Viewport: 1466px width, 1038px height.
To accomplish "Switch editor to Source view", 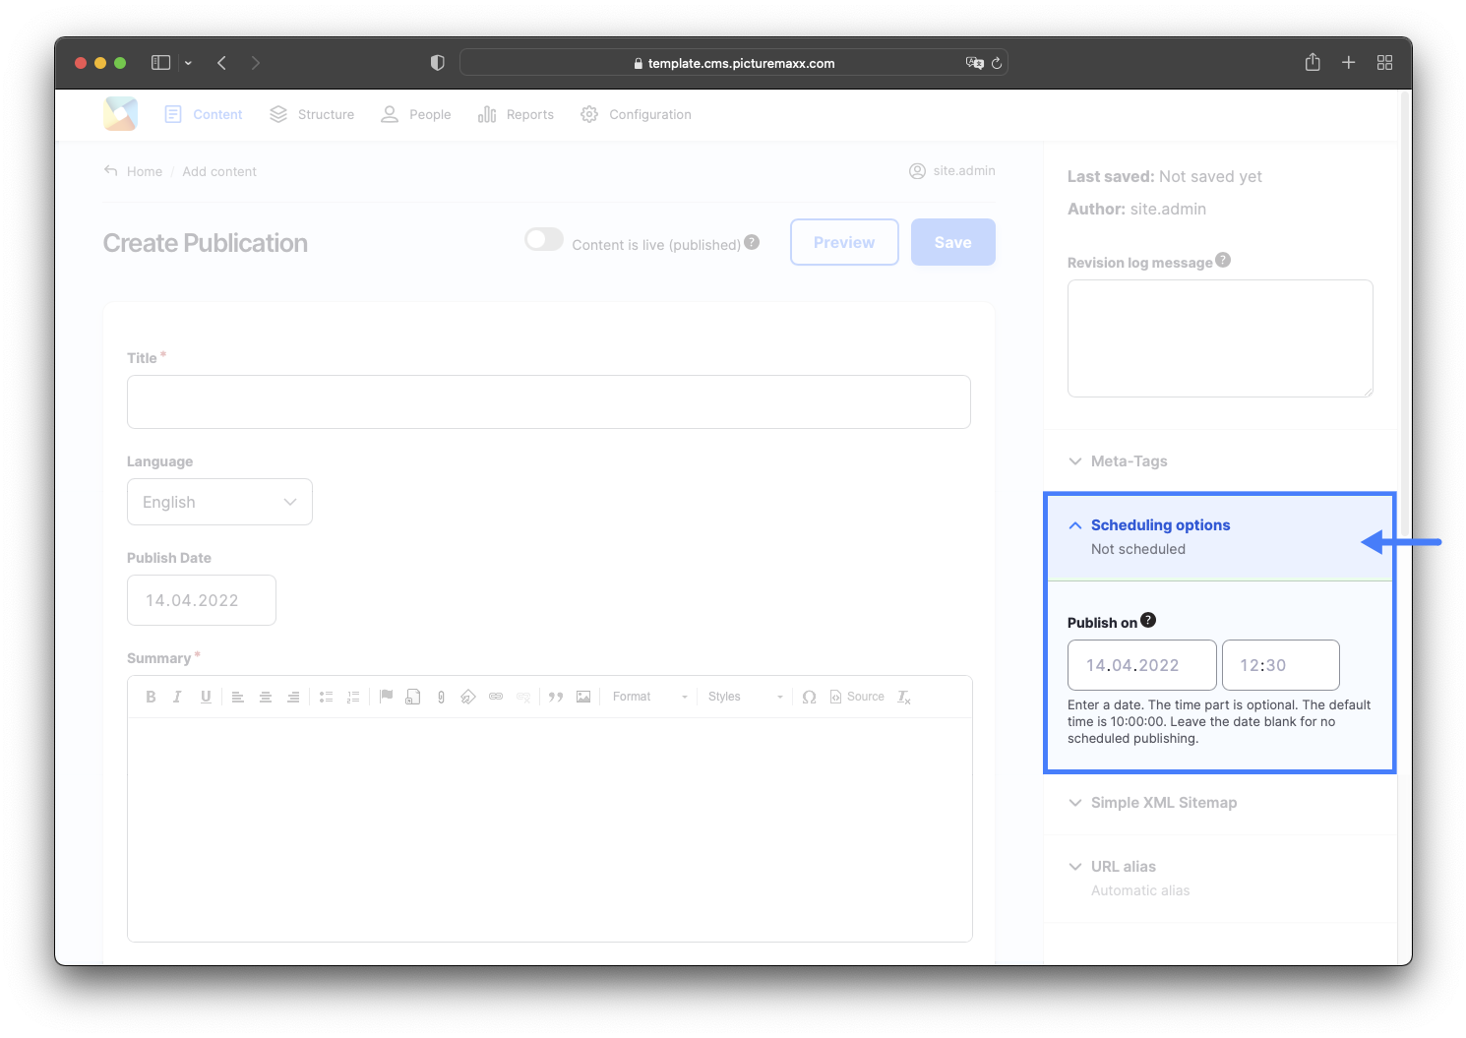I will [857, 697].
